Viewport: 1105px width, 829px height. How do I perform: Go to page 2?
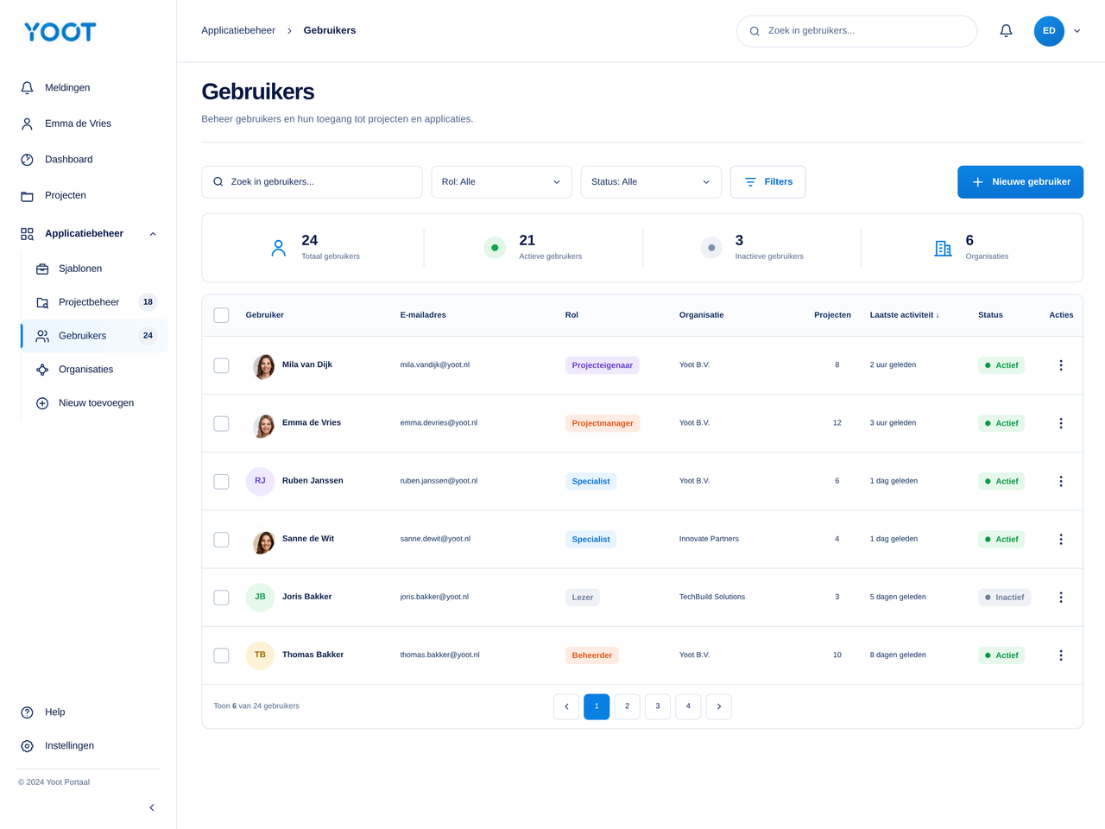coord(628,706)
